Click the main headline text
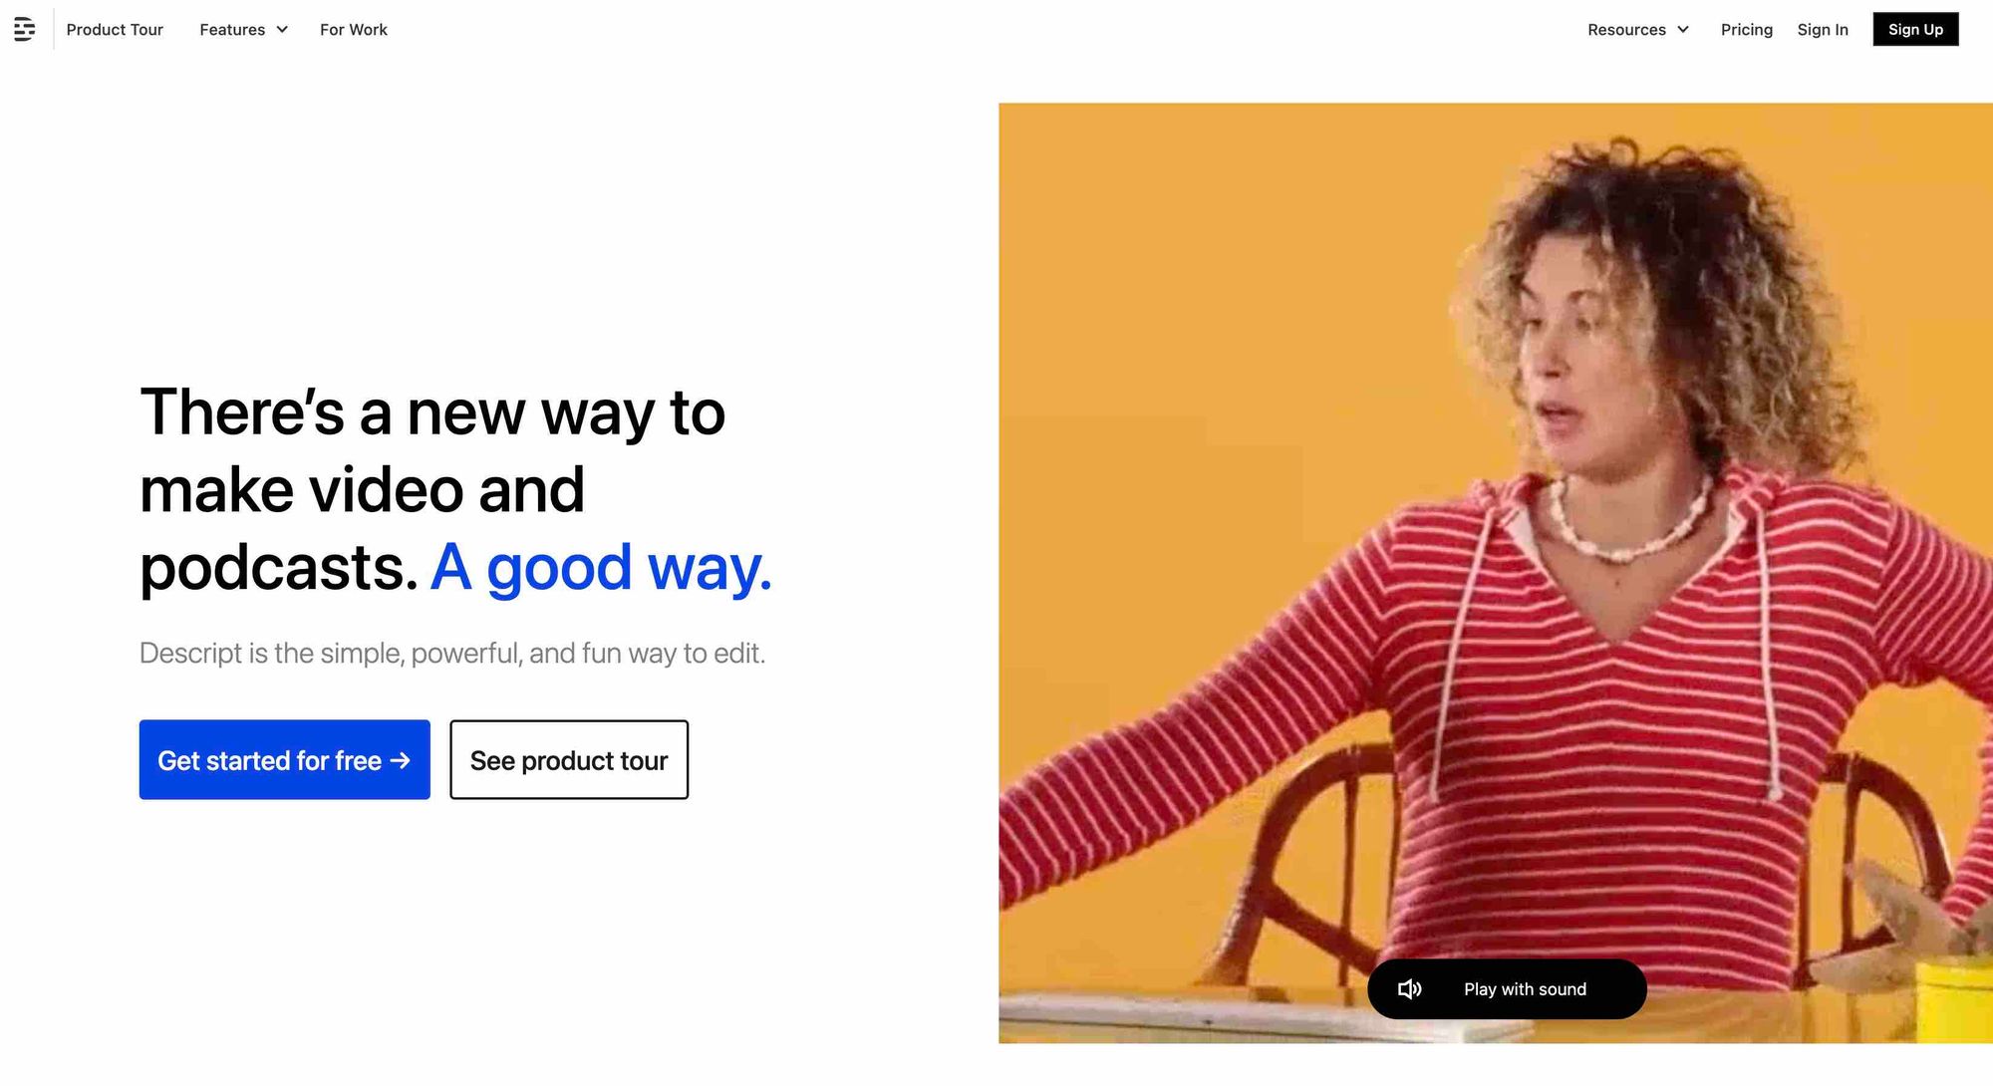The image size is (1993, 1086). point(455,490)
